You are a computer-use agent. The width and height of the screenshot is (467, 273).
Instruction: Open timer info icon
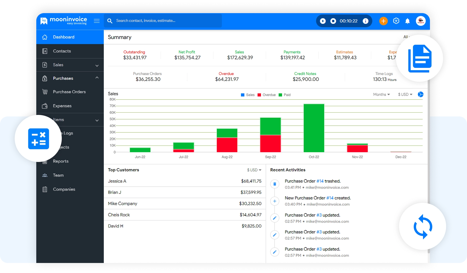(x=365, y=21)
